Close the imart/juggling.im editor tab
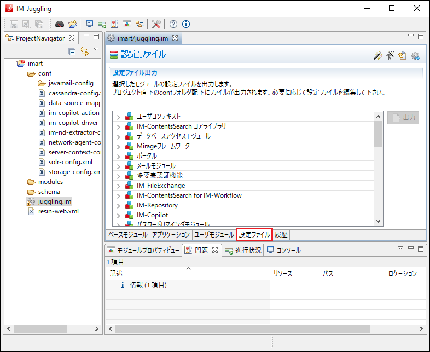This screenshot has width=430, height=352. [x=175, y=38]
